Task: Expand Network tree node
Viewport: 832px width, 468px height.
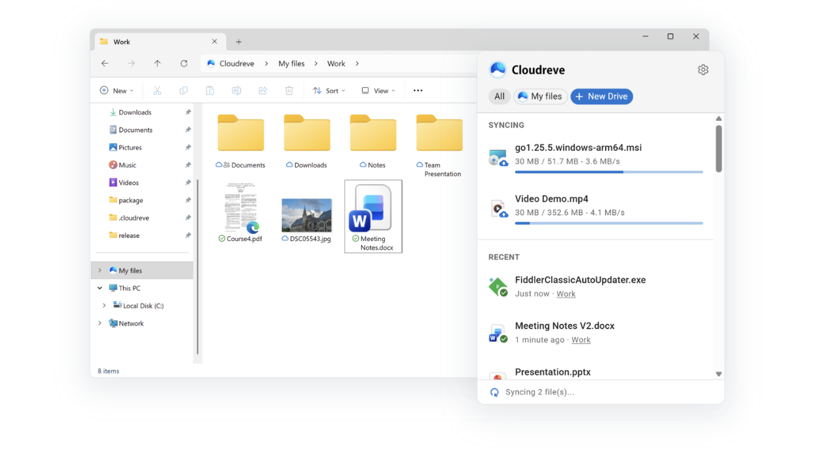Action: pyautogui.click(x=99, y=323)
